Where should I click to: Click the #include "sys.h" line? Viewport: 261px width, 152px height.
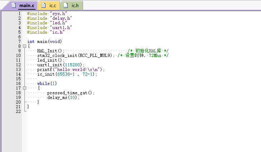47,14
